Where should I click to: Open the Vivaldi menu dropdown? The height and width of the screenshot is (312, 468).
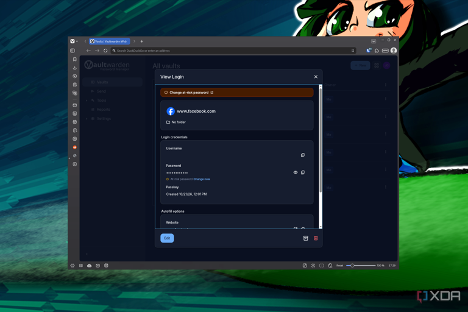[74, 41]
